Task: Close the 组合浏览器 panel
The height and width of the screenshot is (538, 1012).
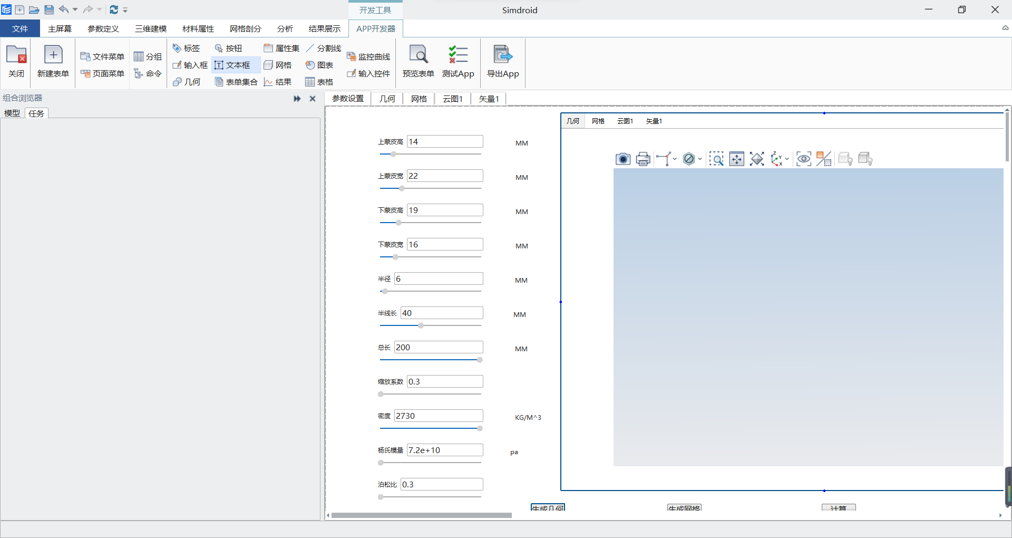Action: pyautogui.click(x=313, y=99)
